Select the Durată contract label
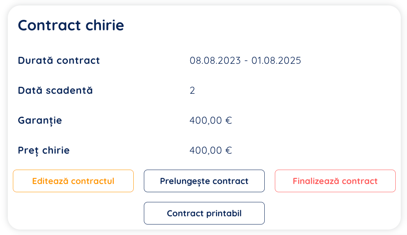Screen dimensions: 407x235 click(59, 61)
